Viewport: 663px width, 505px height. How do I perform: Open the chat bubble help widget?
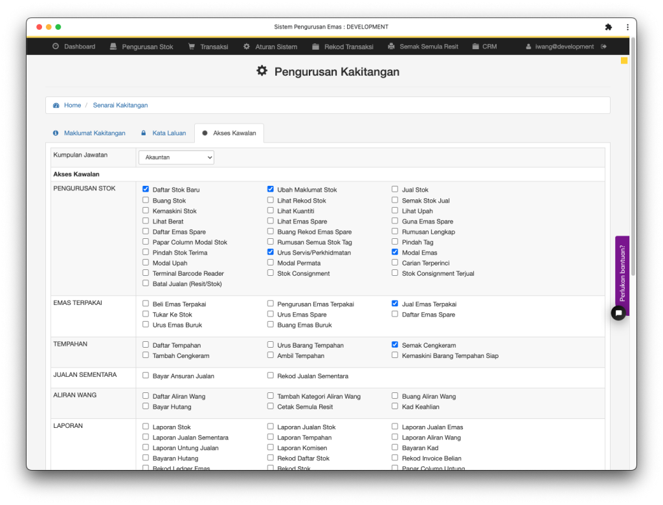tap(618, 313)
